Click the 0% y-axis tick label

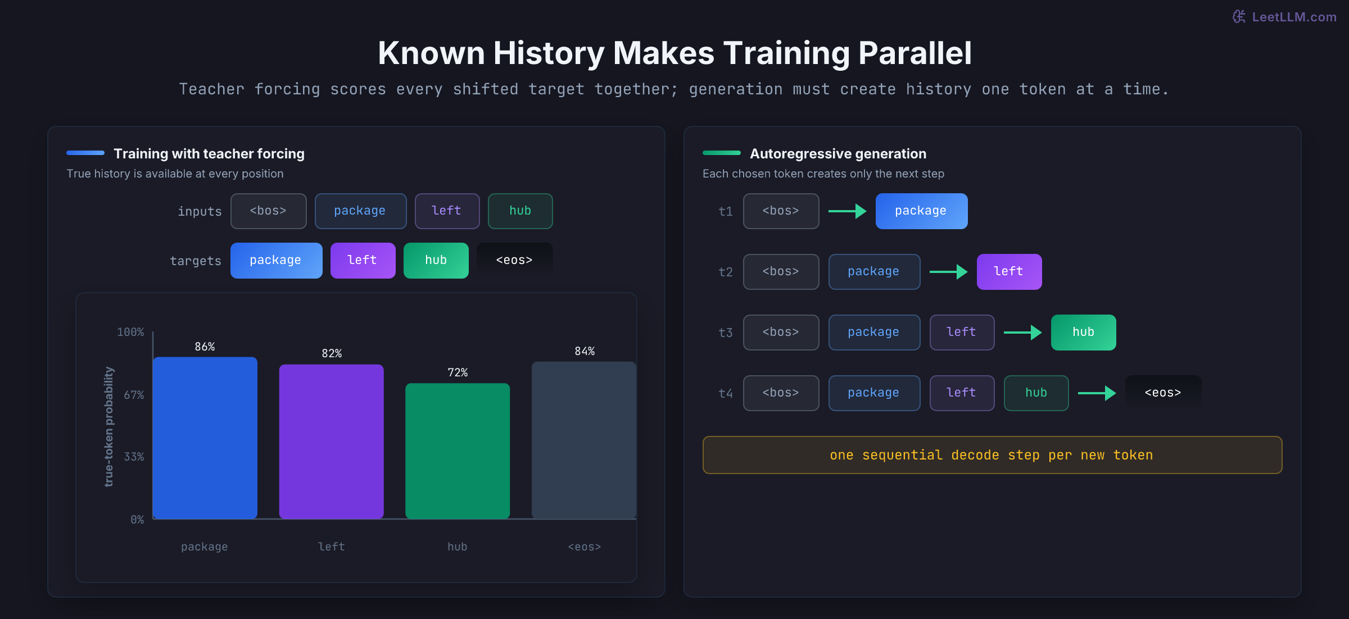pos(137,520)
